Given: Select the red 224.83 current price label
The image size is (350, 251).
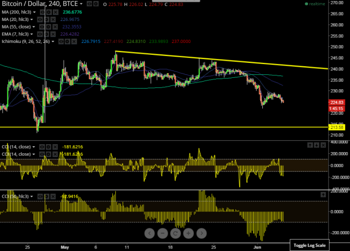Looking at the screenshot, I should [337, 102].
